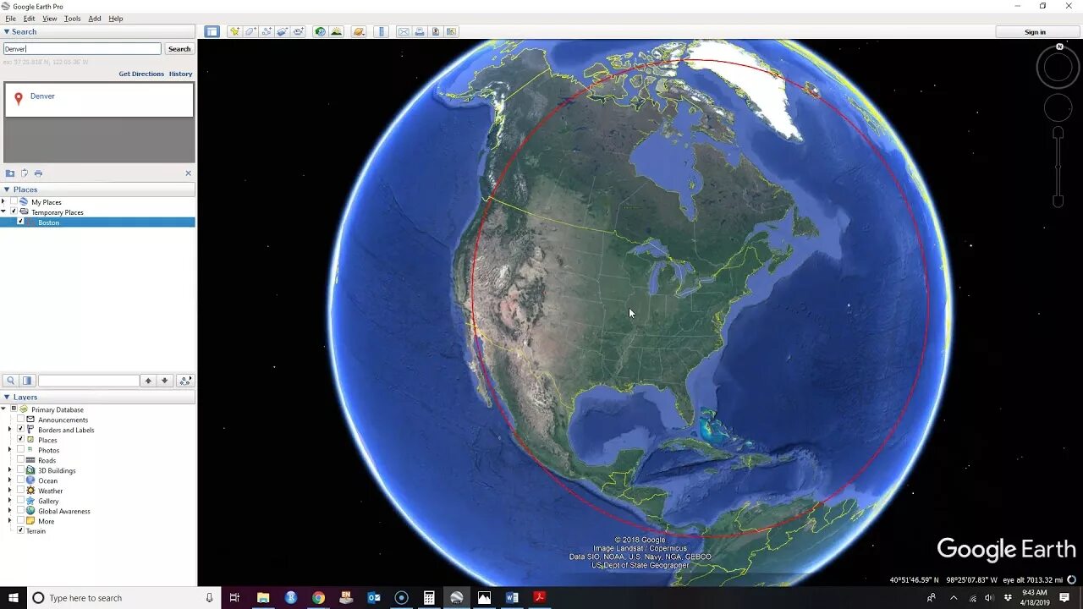Open the search History link
This screenshot has width=1083, height=609.
180,74
